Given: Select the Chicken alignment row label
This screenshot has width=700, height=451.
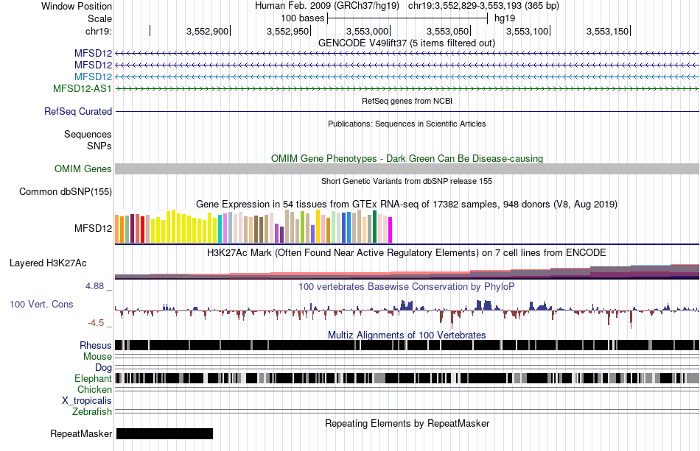Looking at the screenshot, I should coord(94,389).
